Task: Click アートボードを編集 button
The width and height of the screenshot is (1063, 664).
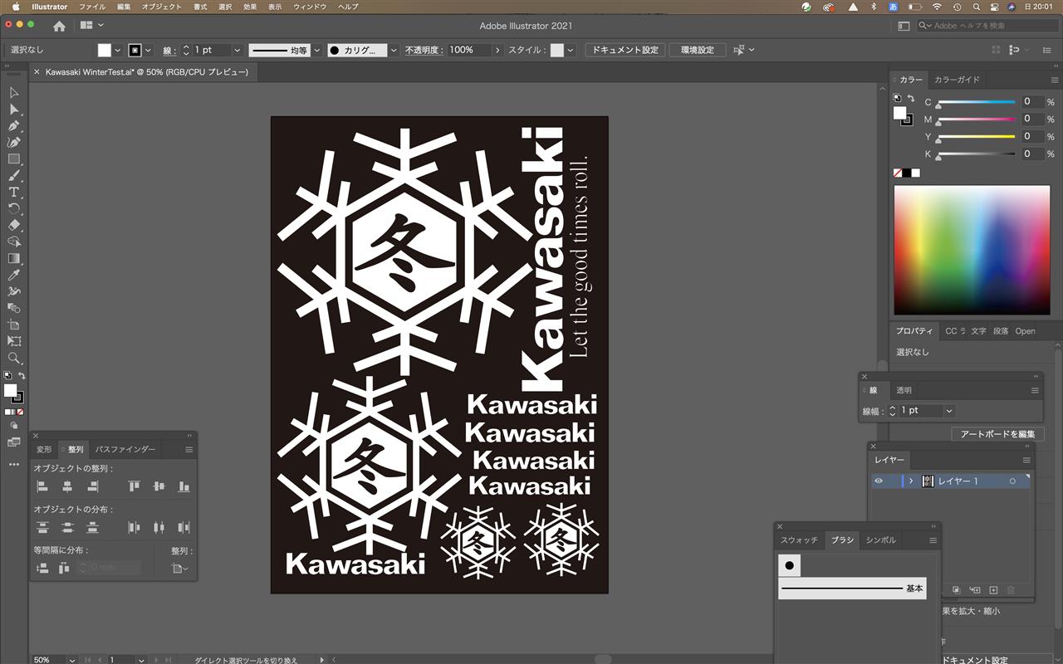Action: [997, 434]
